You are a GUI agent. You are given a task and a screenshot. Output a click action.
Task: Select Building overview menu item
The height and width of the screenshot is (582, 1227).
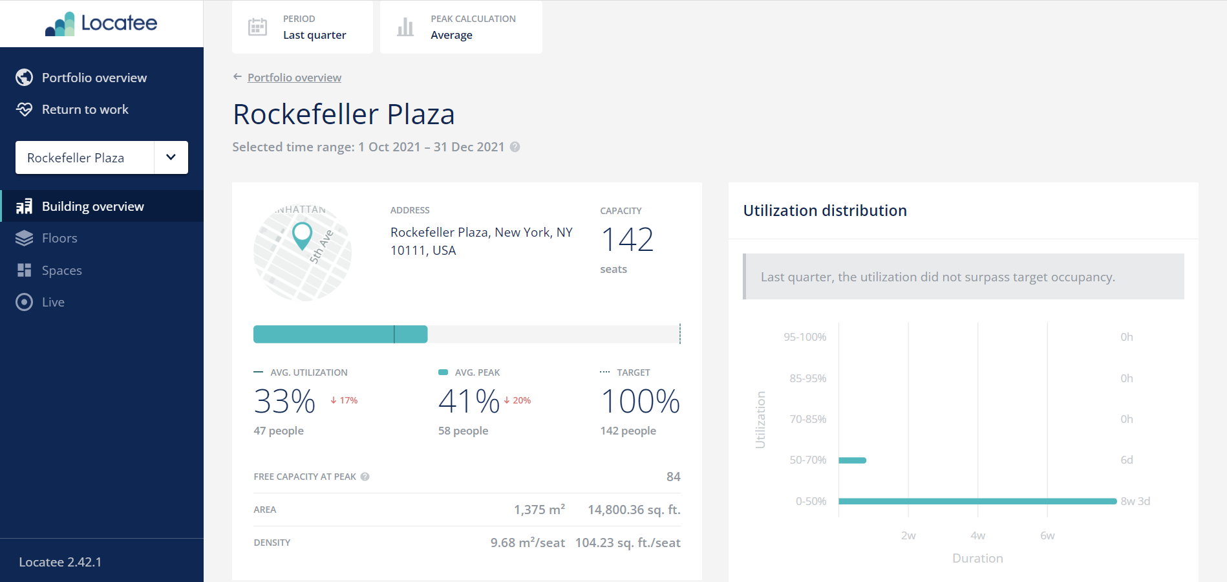pyautogui.click(x=102, y=206)
